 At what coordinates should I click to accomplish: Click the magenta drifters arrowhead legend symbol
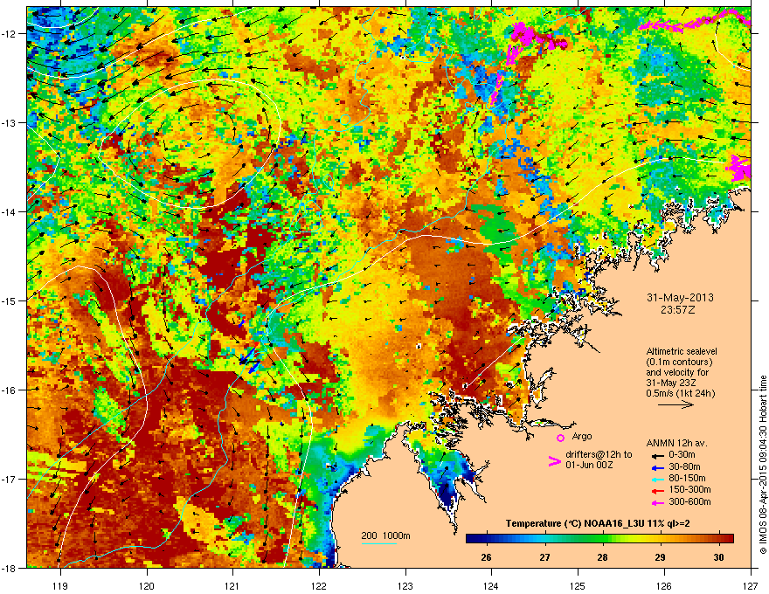pos(554,461)
